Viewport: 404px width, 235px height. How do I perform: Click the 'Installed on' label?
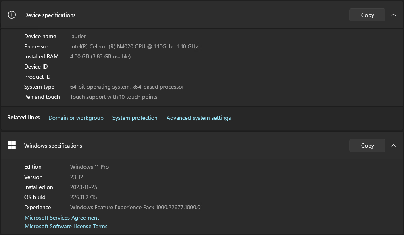click(39, 187)
